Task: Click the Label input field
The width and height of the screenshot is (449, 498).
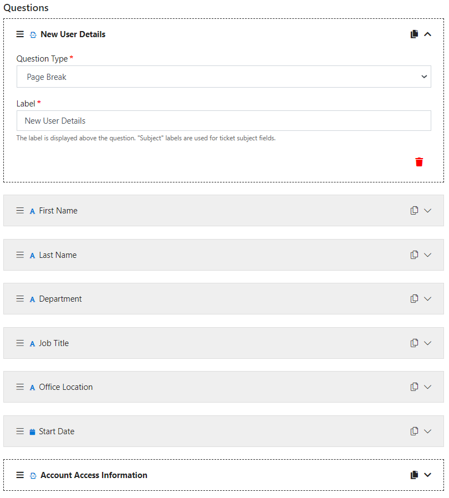Action: coord(223,121)
